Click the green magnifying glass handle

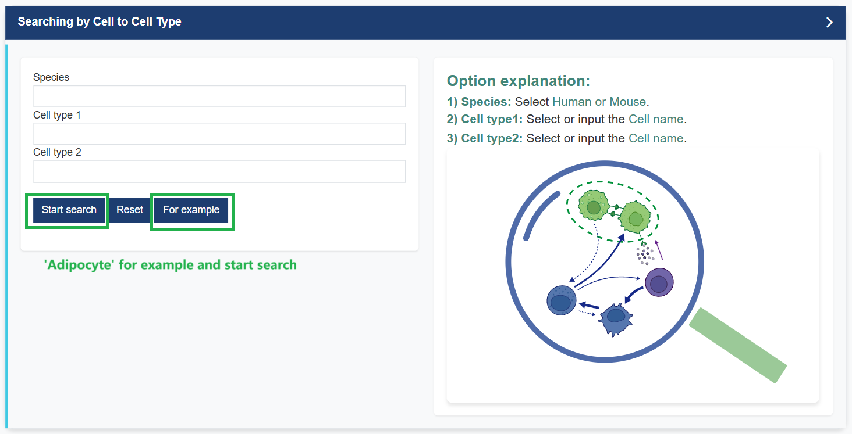point(738,345)
